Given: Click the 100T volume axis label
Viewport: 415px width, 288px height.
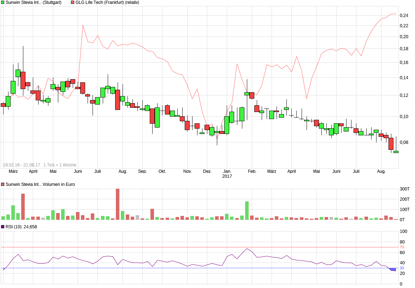Looking at the screenshot, I should click(x=404, y=210).
